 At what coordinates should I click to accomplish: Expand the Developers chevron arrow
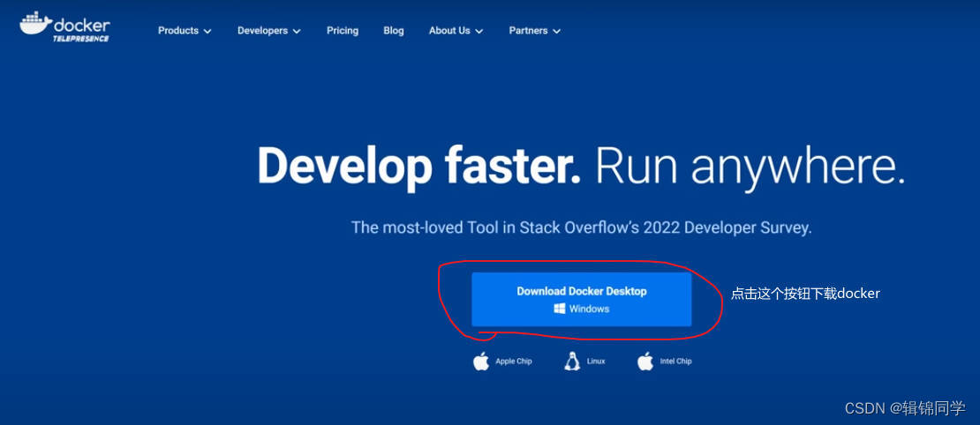[297, 31]
